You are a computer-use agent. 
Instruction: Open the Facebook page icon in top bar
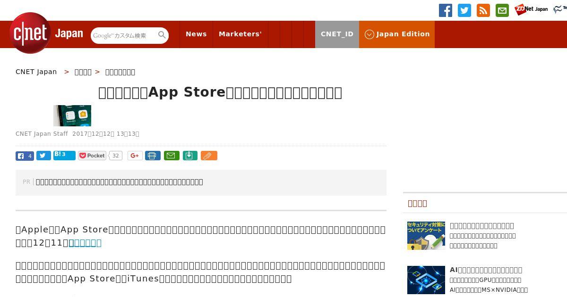point(445,10)
